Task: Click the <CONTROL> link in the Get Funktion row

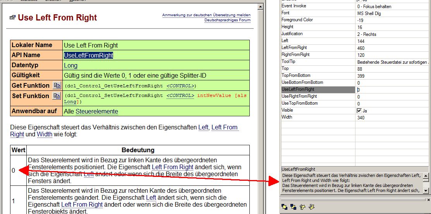Action: coord(180,86)
